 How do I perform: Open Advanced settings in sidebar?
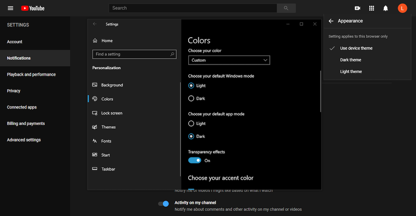click(24, 140)
